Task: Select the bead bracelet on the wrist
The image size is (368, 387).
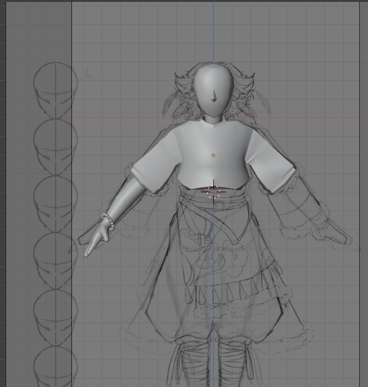Action: [x=109, y=222]
